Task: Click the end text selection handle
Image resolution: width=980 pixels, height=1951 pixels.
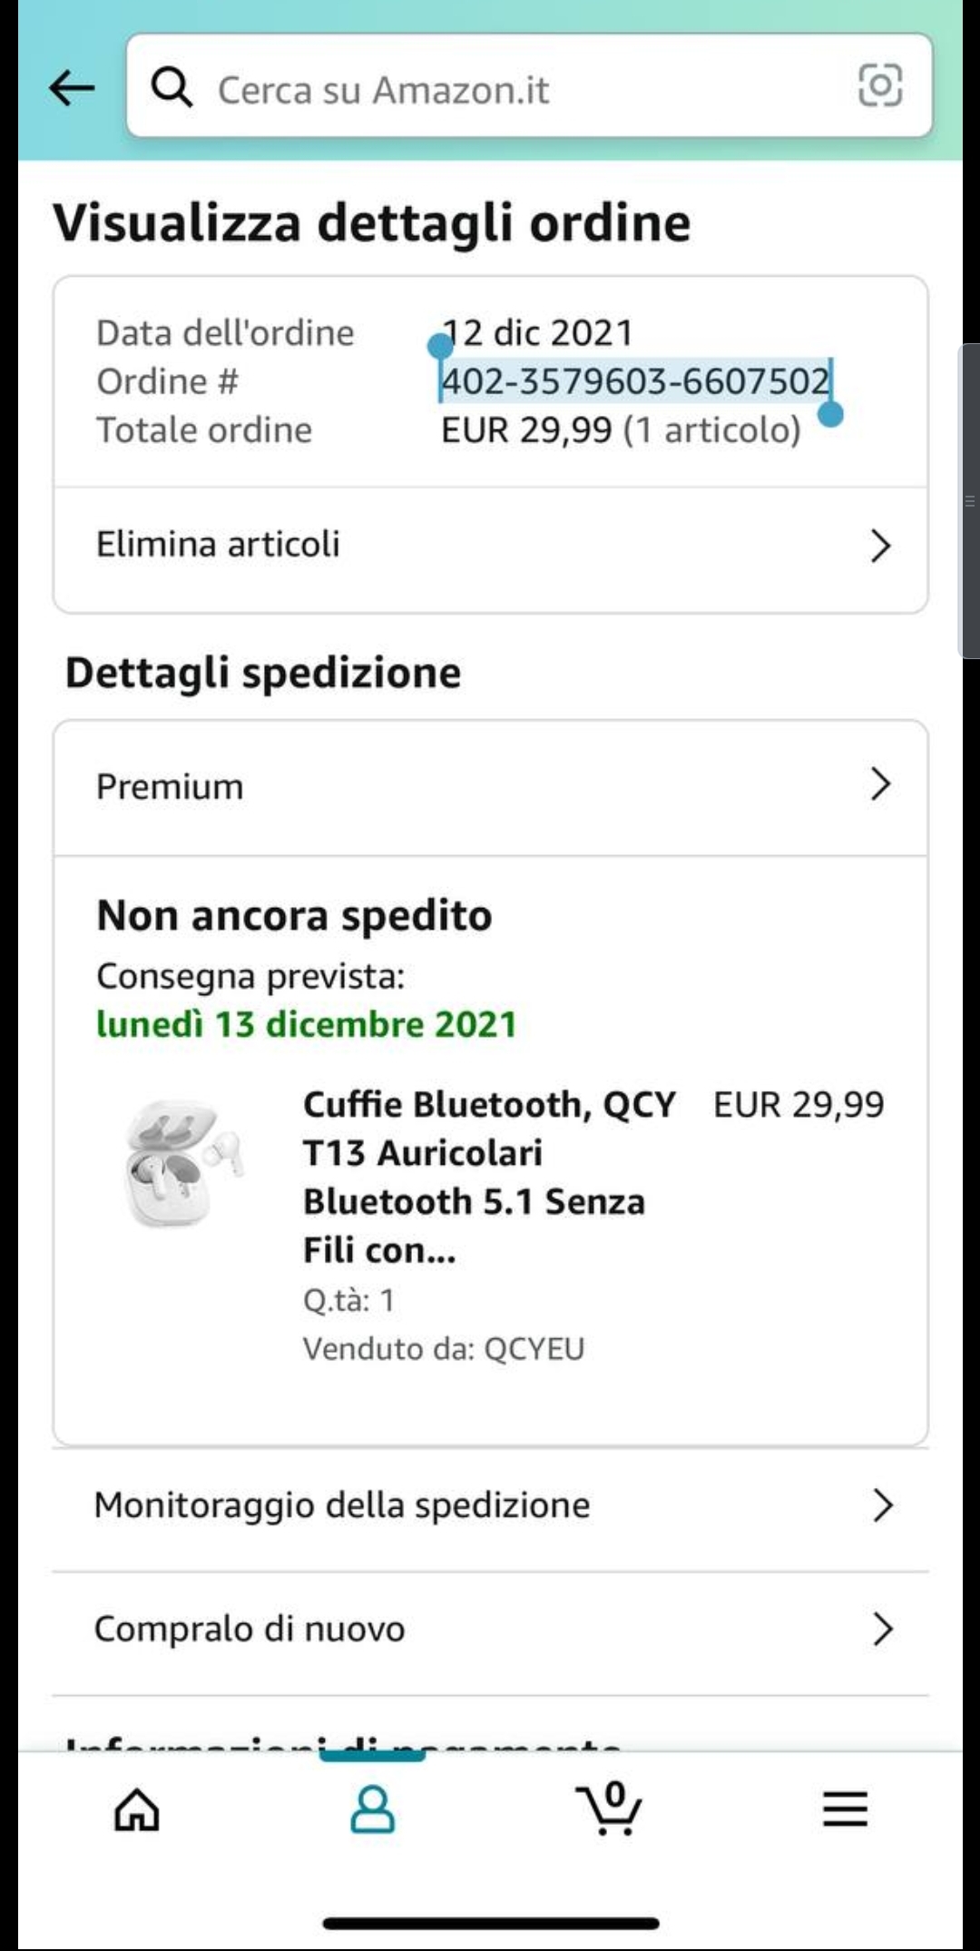Action: coord(829,414)
